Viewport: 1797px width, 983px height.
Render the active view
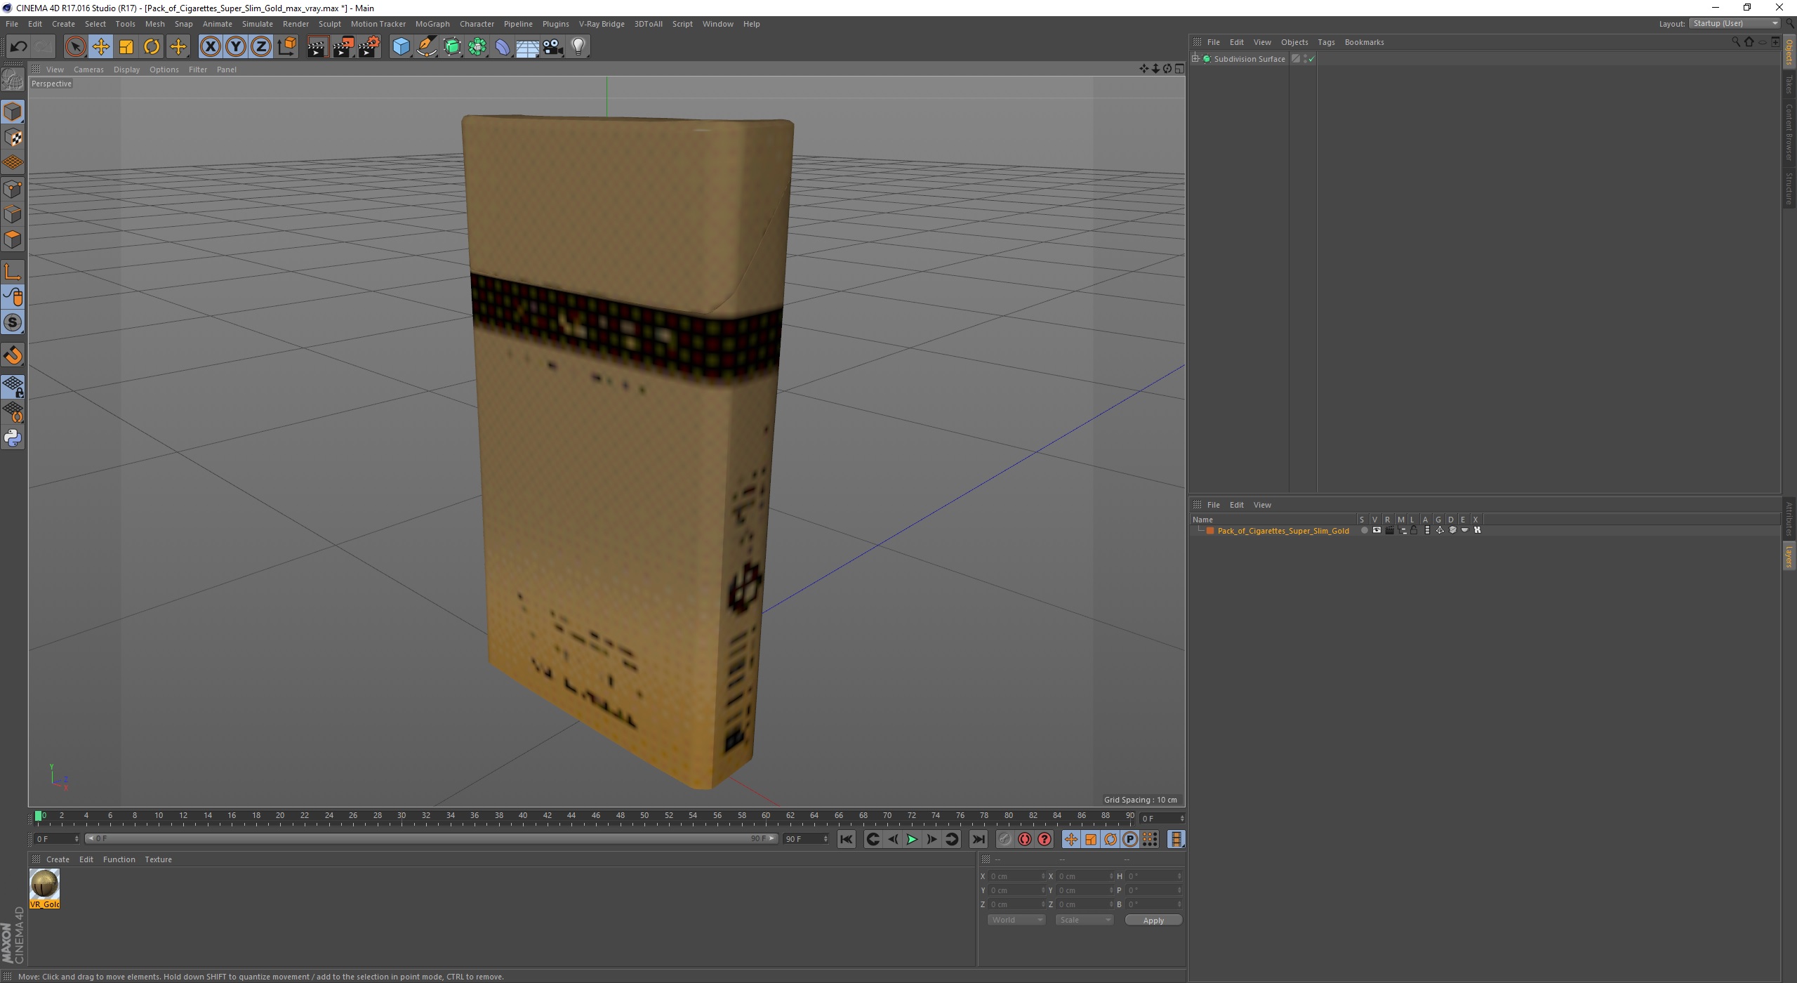click(317, 47)
